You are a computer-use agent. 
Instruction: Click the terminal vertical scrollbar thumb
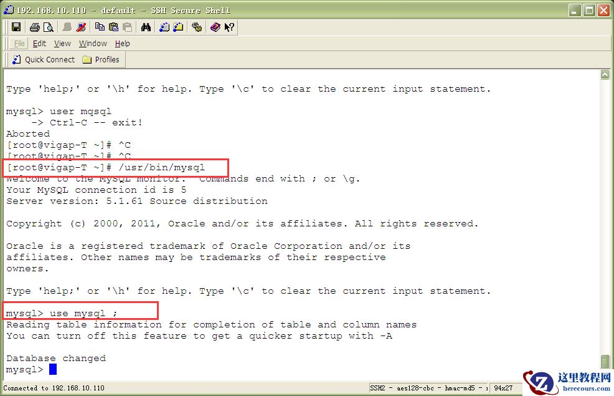pos(605,361)
